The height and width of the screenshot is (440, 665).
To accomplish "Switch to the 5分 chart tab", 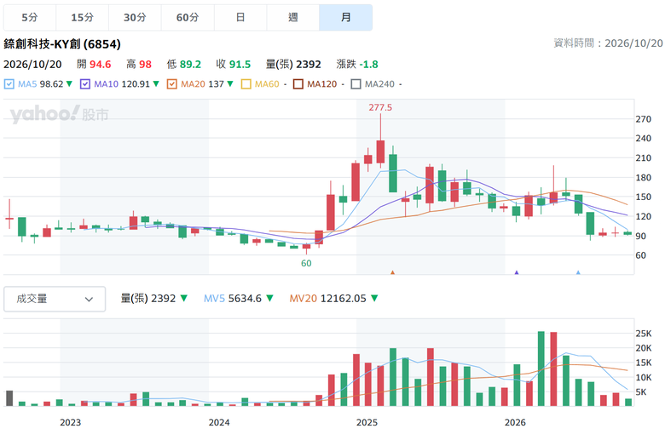I will coord(30,17).
